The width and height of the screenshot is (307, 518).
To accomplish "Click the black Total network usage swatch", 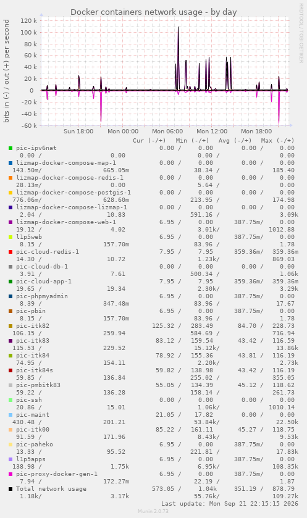I will pyautogui.click(x=11, y=489).
